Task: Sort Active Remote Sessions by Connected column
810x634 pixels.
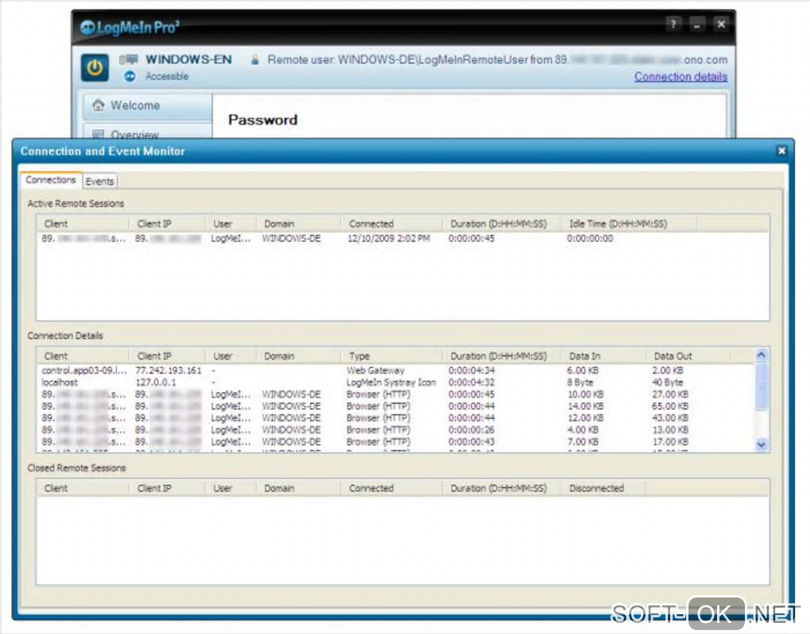Action: [x=391, y=224]
